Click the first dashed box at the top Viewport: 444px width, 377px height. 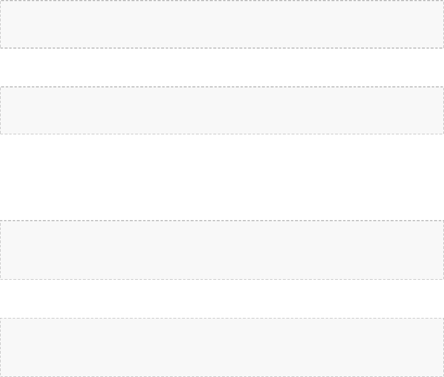point(222,24)
